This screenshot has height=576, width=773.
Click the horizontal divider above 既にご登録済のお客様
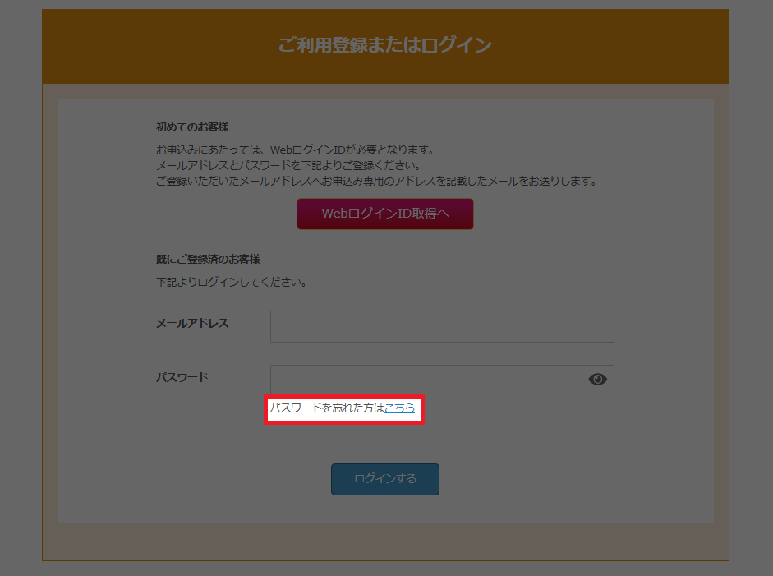pyautogui.click(x=384, y=242)
